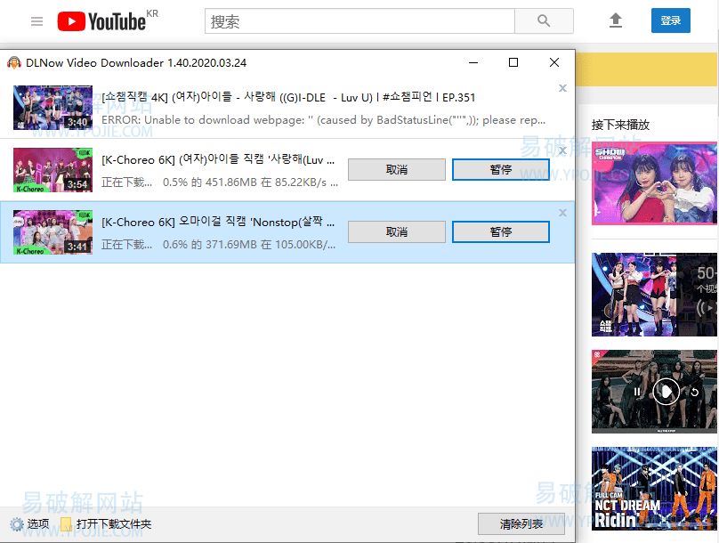Pause the '오마이걸 Nonstop' download
Screen dimensions: 719x543
pyautogui.click(x=500, y=231)
